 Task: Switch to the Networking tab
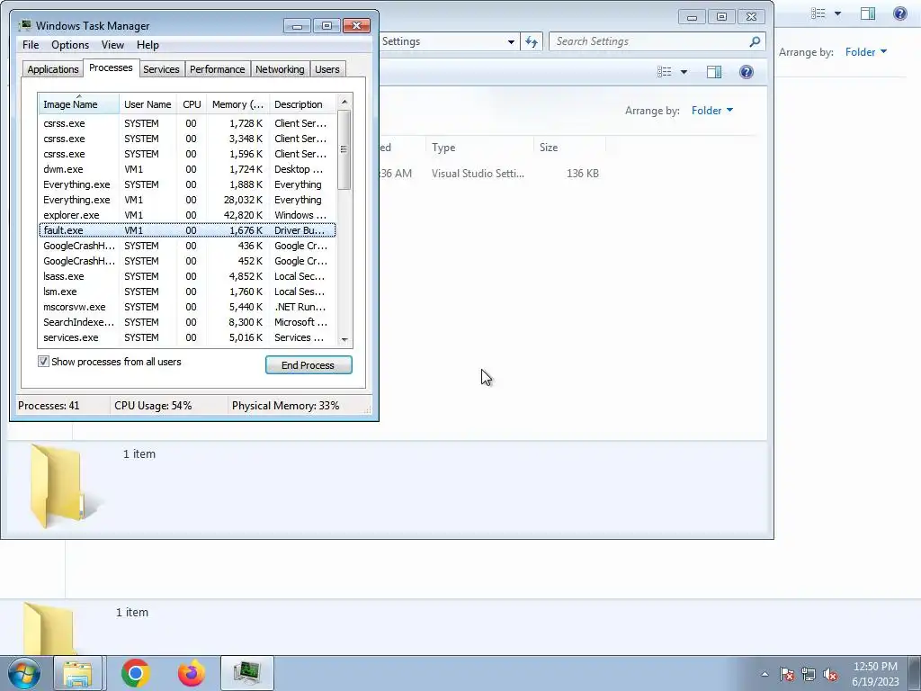pos(280,69)
